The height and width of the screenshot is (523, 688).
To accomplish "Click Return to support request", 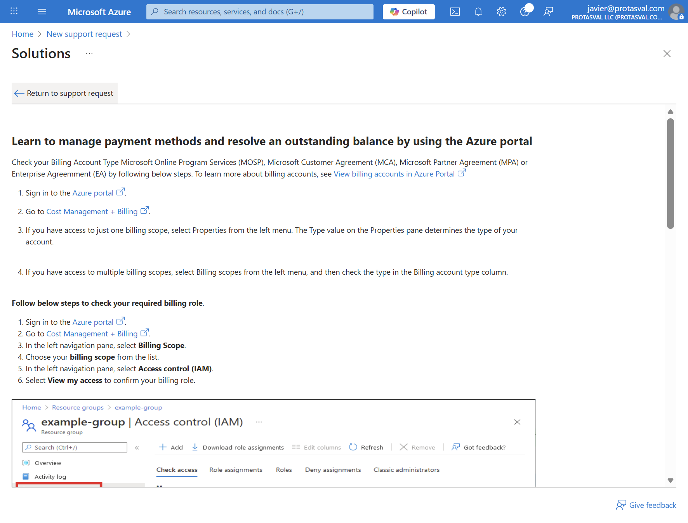I will (64, 93).
